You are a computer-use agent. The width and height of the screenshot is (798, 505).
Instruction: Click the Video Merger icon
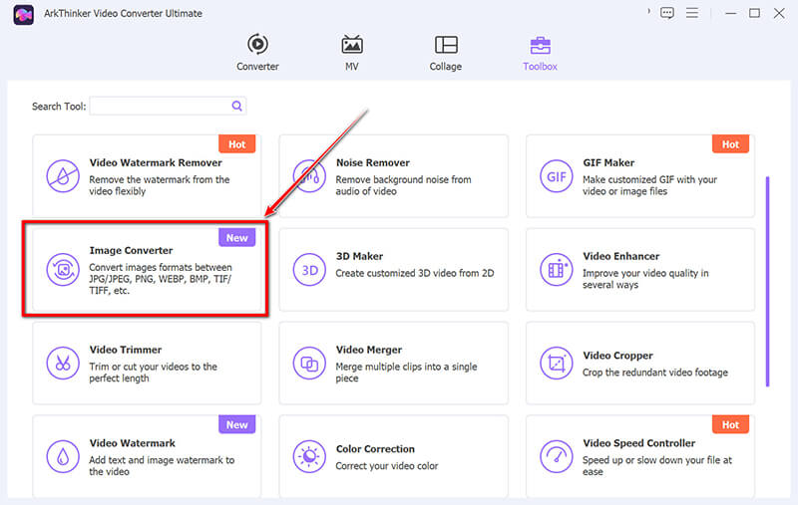[309, 364]
